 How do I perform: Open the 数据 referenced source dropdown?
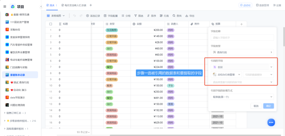click(x=242, y=67)
